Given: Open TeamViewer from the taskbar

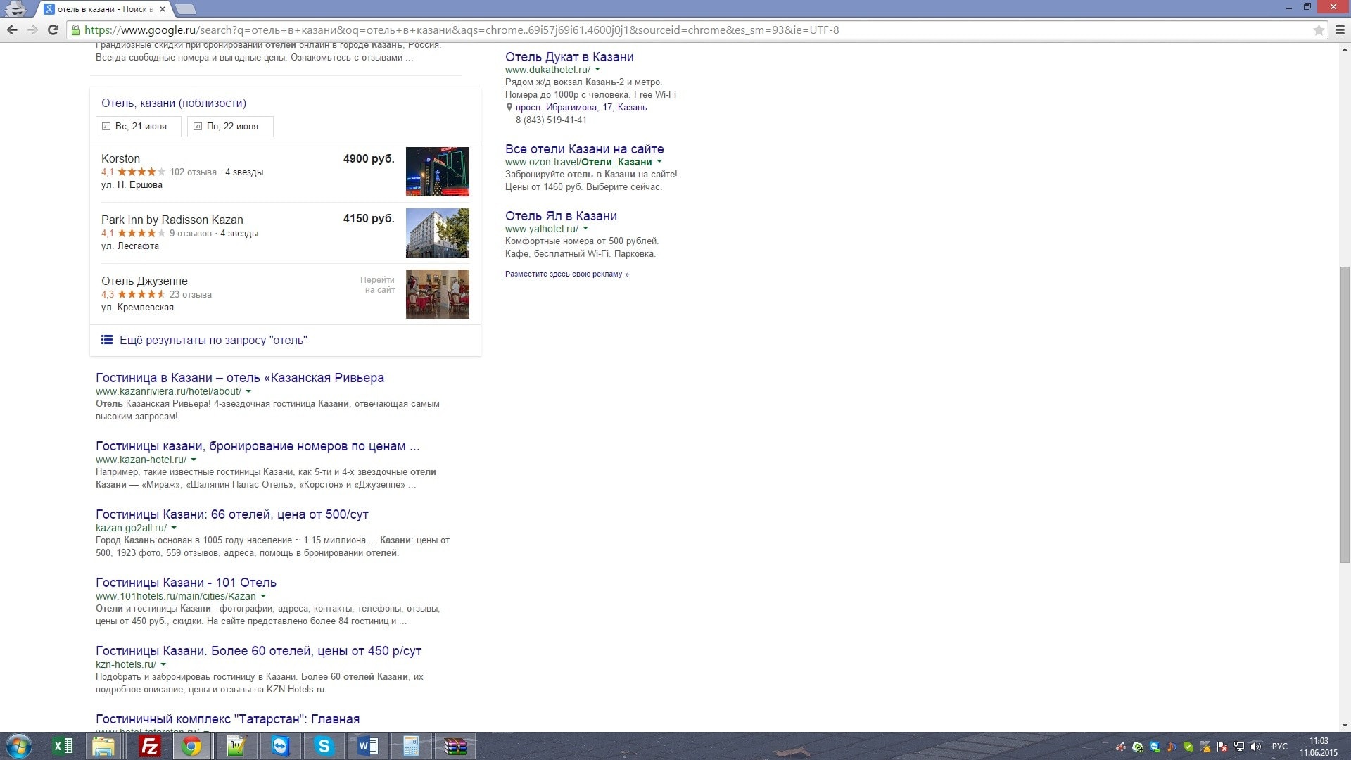Looking at the screenshot, I should (x=280, y=746).
